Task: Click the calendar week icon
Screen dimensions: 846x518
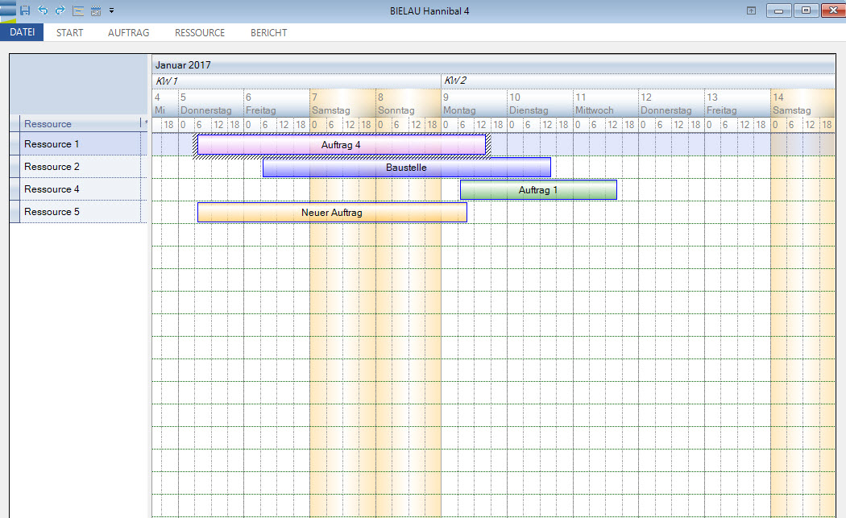Action: click(96, 10)
